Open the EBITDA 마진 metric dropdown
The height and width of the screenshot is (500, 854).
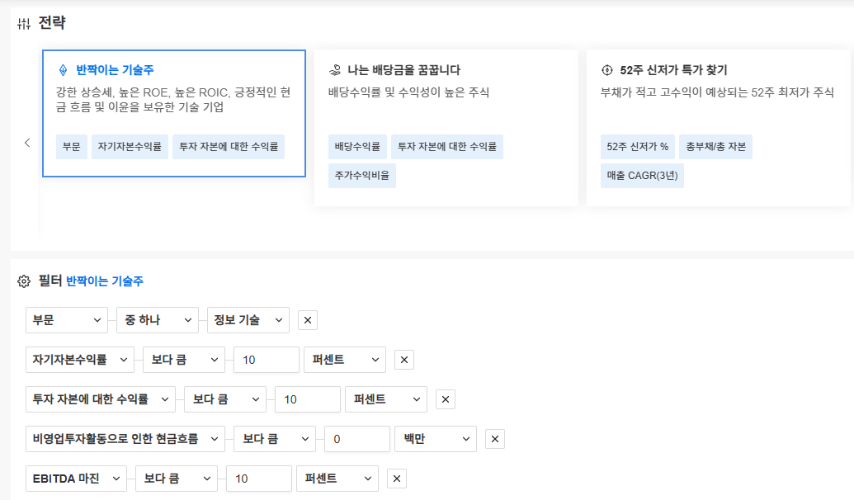[76, 479]
